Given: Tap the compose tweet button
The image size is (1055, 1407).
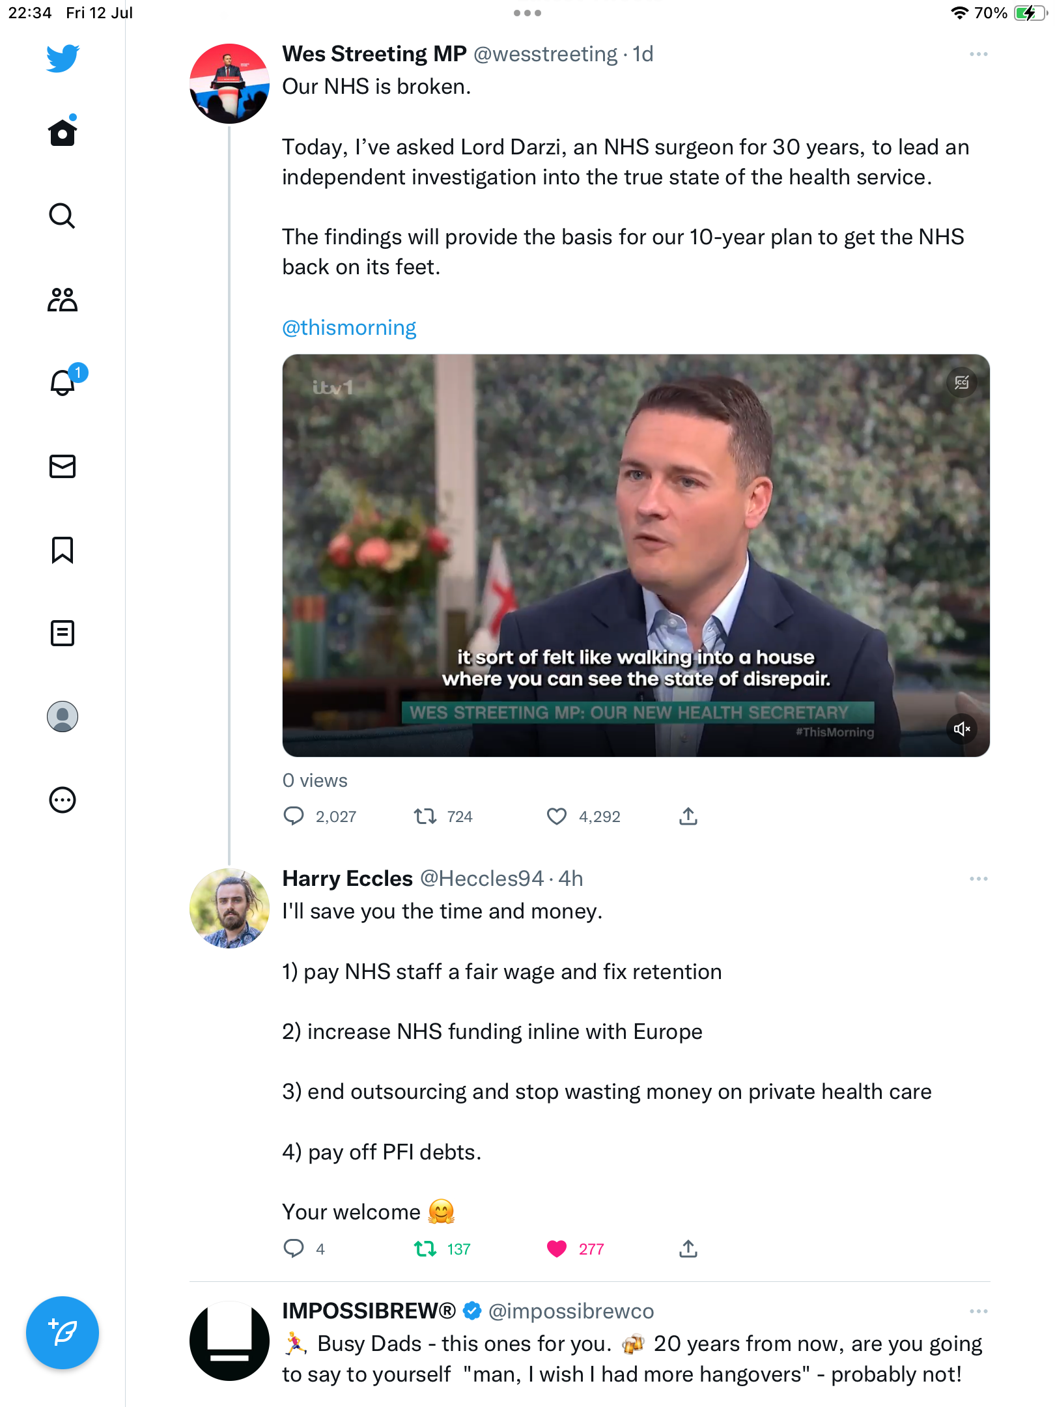Looking at the screenshot, I should (x=63, y=1333).
